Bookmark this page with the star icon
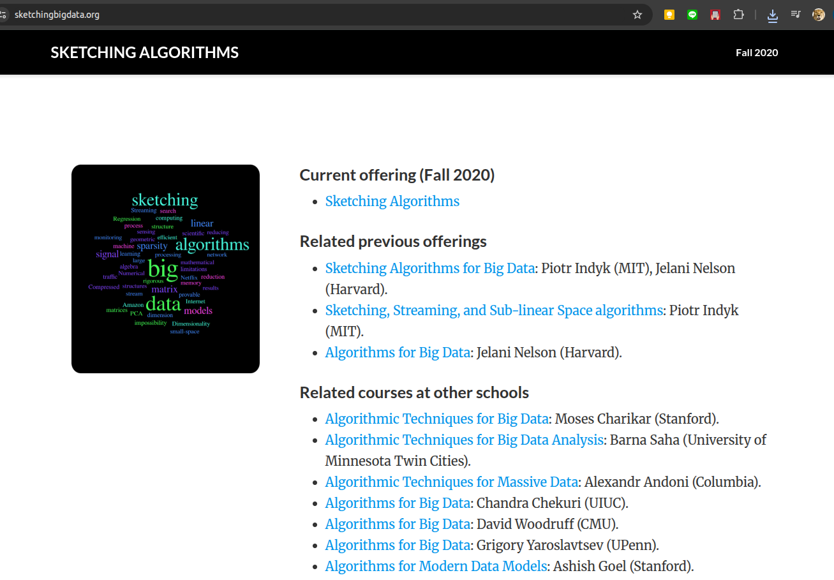Screen dimensions: 834x580 click(x=637, y=15)
